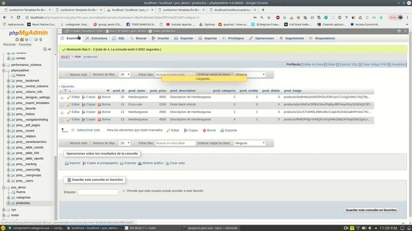Check the Hamburguesa row with id 10
412x231 pixels.
(62, 98)
